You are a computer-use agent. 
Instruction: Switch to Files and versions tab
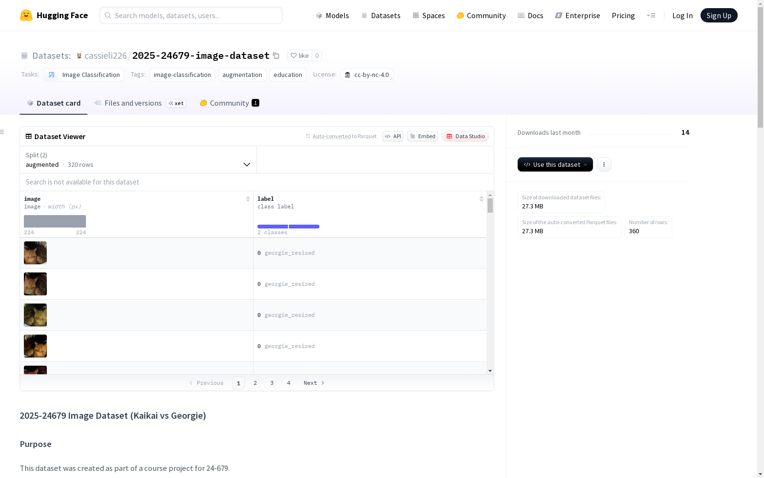click(x=133, y=103)
